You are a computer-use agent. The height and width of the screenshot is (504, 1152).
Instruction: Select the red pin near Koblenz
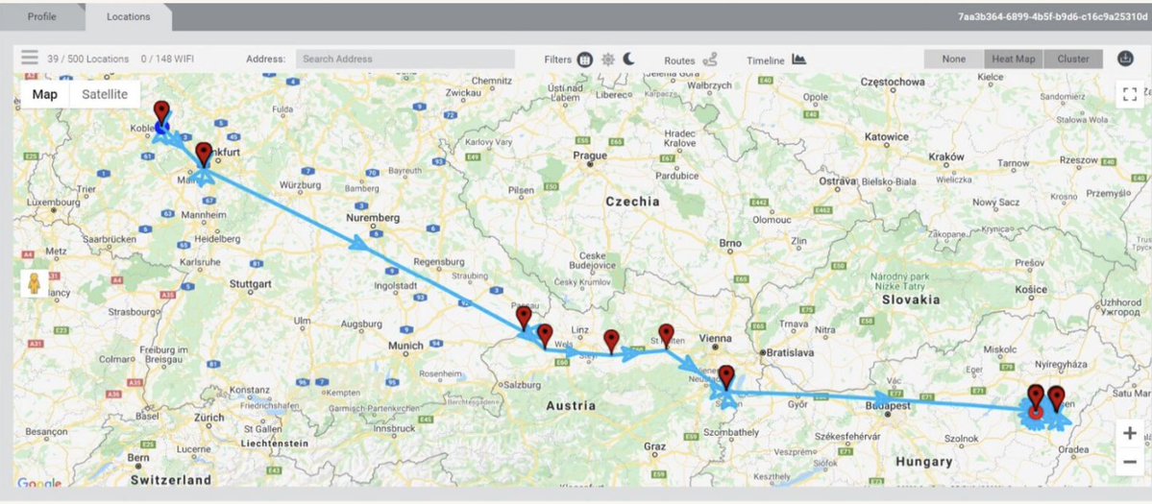161,113
